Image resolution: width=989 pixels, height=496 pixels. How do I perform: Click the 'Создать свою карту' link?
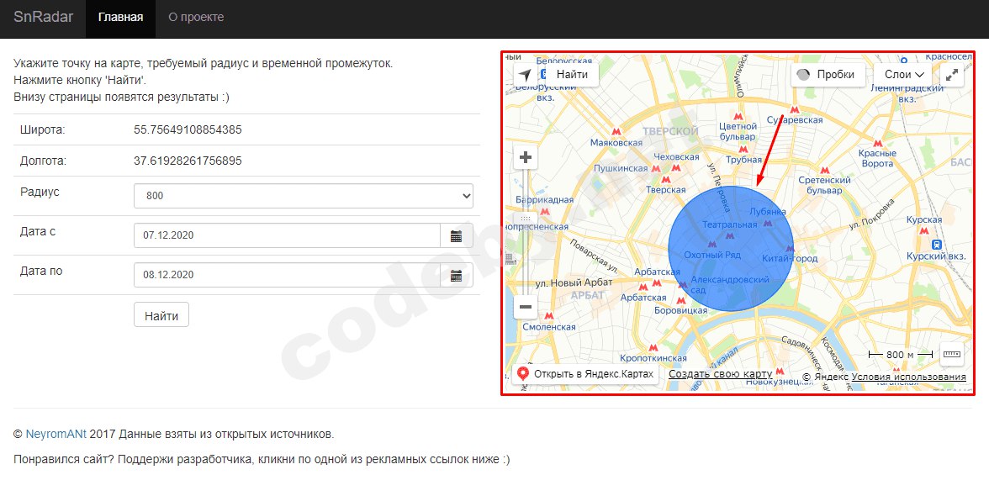(720, 374)
